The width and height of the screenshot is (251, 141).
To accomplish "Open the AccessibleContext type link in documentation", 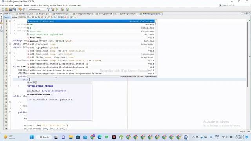I will click(54, 91).
